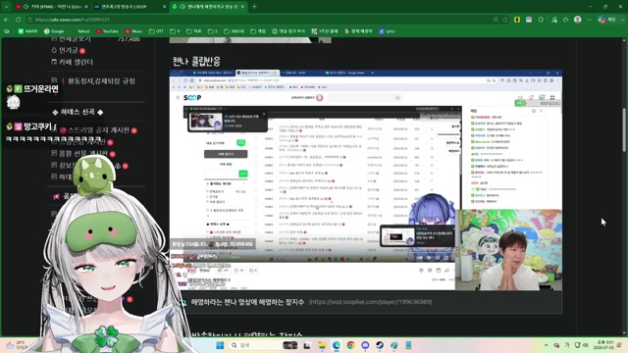Click the 챈나 클립반응 heading
Image resolution: width=628 pixels, height=353 pixels.
coord(196,61)
